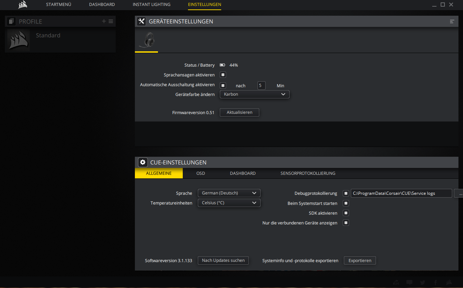Click the CUE-EINSTELLUNGEN heading text
The image size is (463, 288).
[x=178, y=162]
